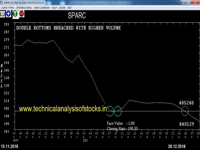Open the HELP menu
200x150 pixels.
(54, 7)
